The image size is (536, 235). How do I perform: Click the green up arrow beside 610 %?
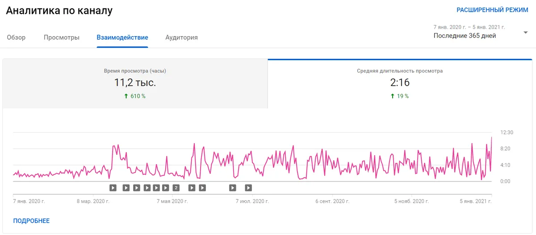[126, 96]
